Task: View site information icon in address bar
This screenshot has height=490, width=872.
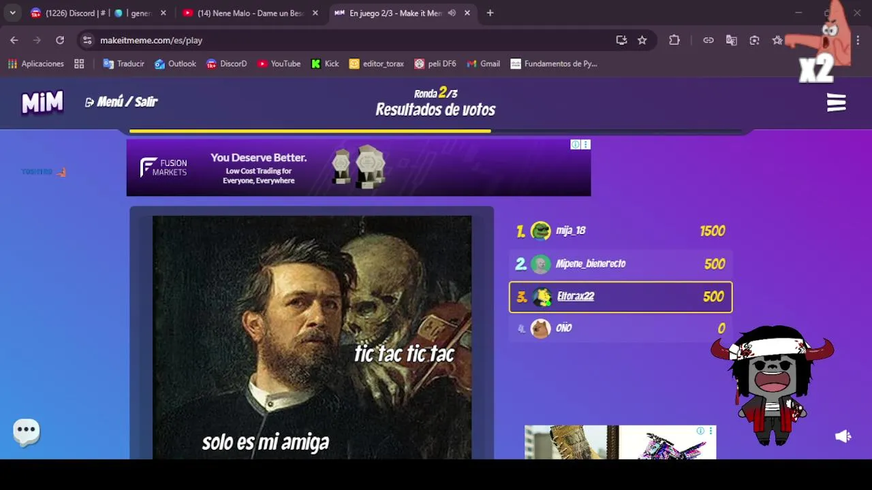Action: point(87,40)
